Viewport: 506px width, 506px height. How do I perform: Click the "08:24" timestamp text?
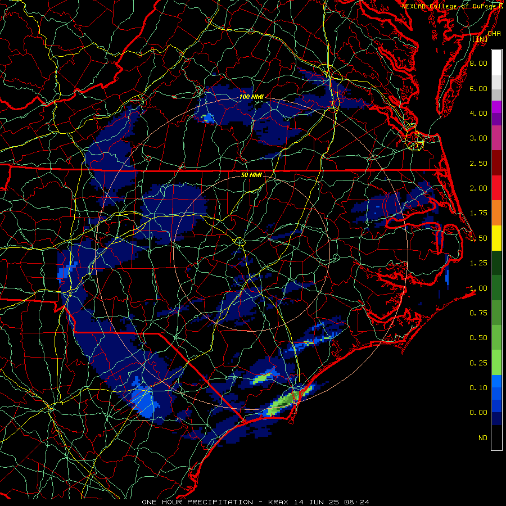(356, 502)
